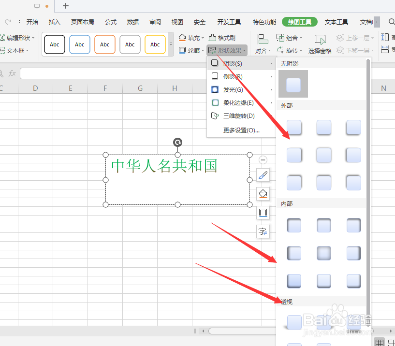Open the 绘图工具 ribbon tab

(x=300, y=22)
